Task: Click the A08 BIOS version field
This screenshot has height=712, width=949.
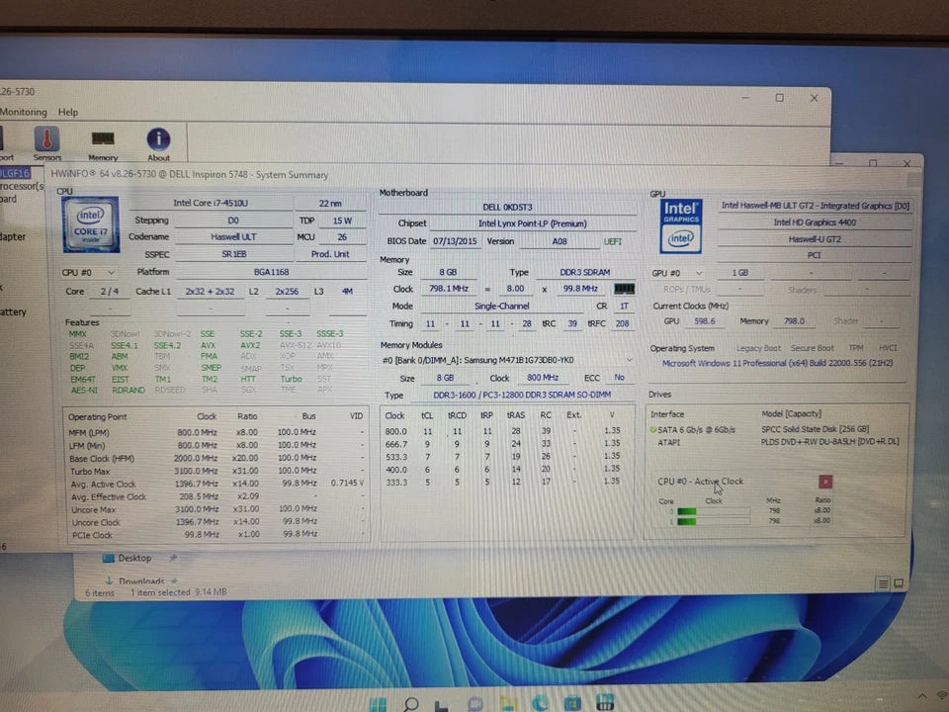Action: point(560,241)
